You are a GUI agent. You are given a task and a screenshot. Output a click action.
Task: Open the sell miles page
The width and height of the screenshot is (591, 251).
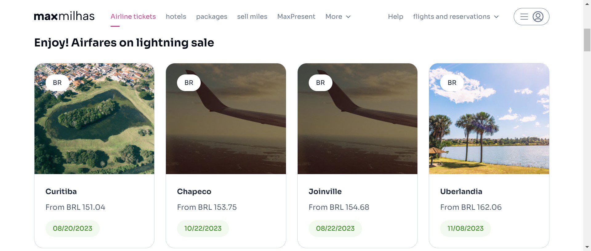pos(252,17)
